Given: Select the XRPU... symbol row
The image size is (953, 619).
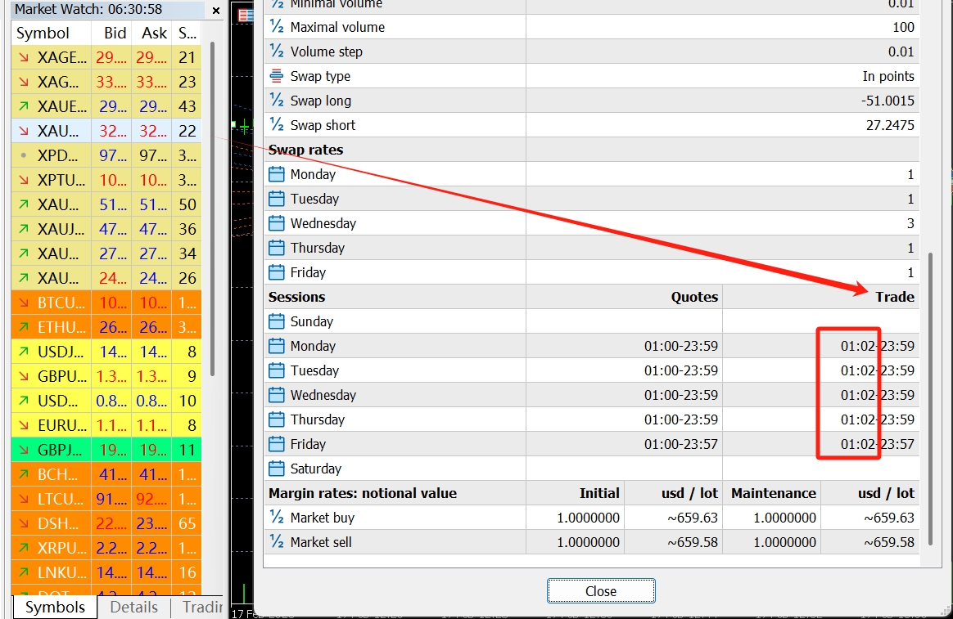Looking at the screenshot, I should (106, 548).
